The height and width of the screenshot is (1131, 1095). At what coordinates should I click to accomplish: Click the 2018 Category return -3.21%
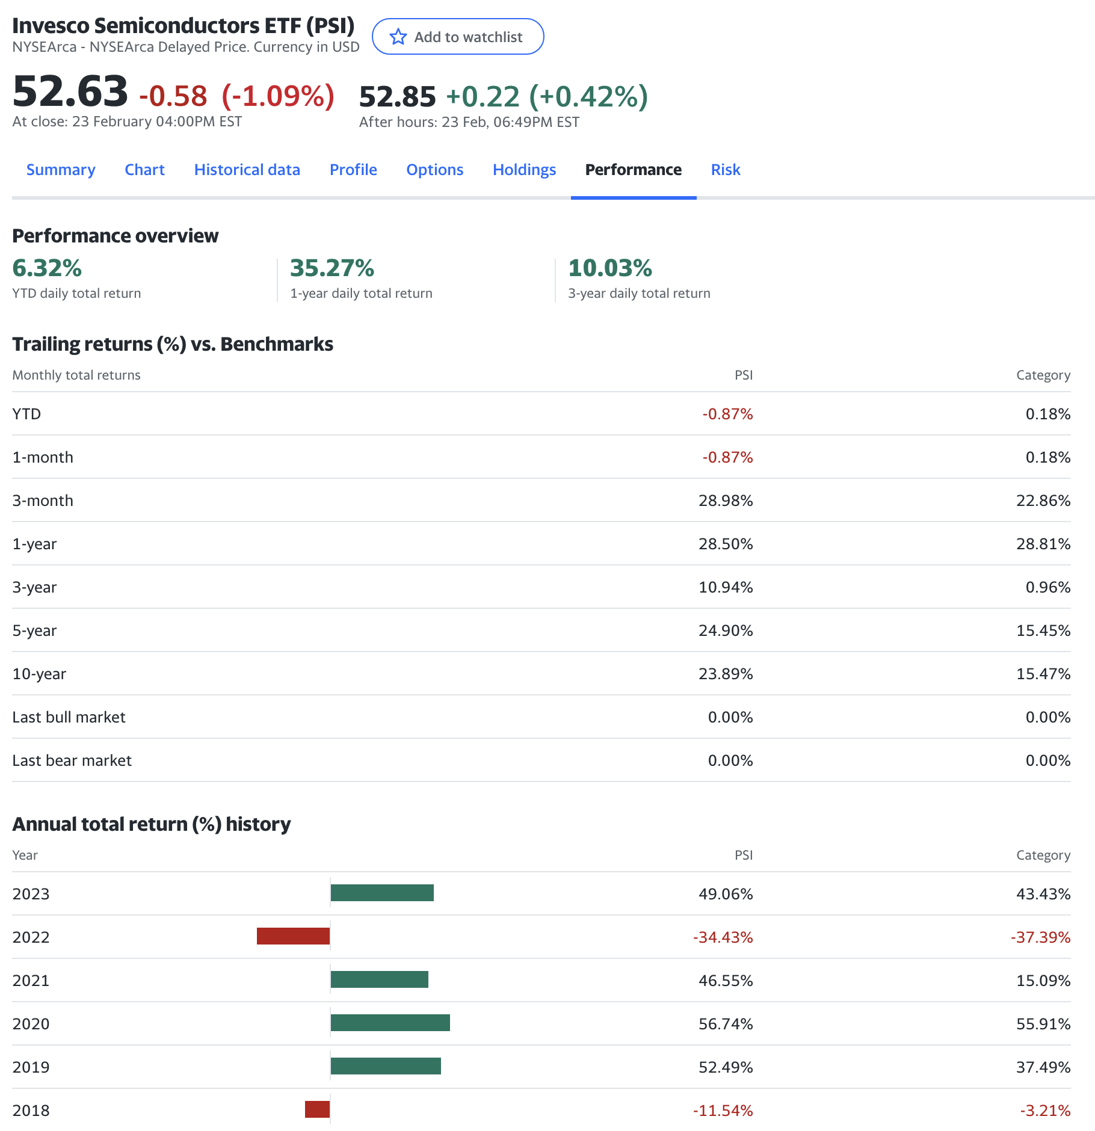[1045, 1111]
